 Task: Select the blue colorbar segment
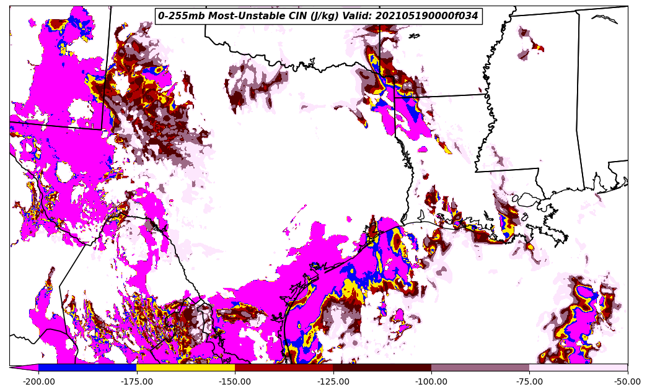87,367
